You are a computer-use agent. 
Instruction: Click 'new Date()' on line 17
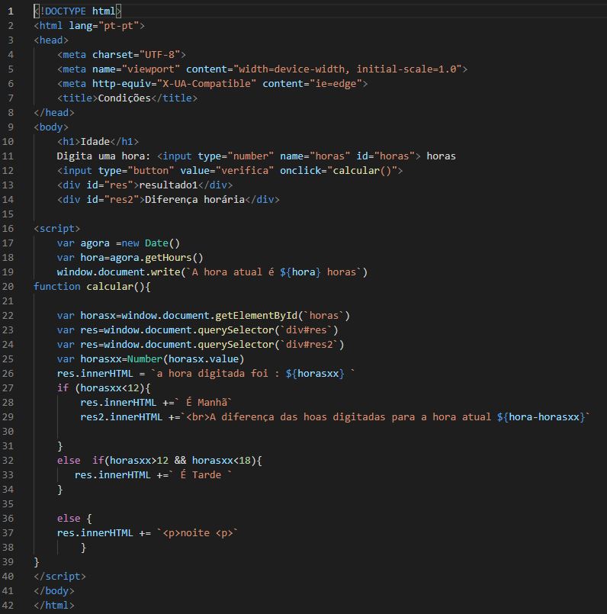point(151,243)
